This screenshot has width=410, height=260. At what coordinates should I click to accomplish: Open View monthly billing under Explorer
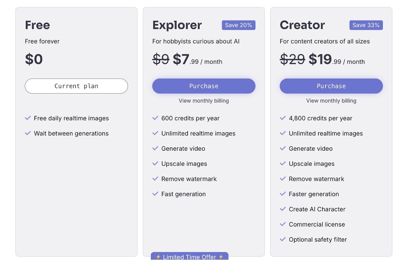(x=204, y=101)
